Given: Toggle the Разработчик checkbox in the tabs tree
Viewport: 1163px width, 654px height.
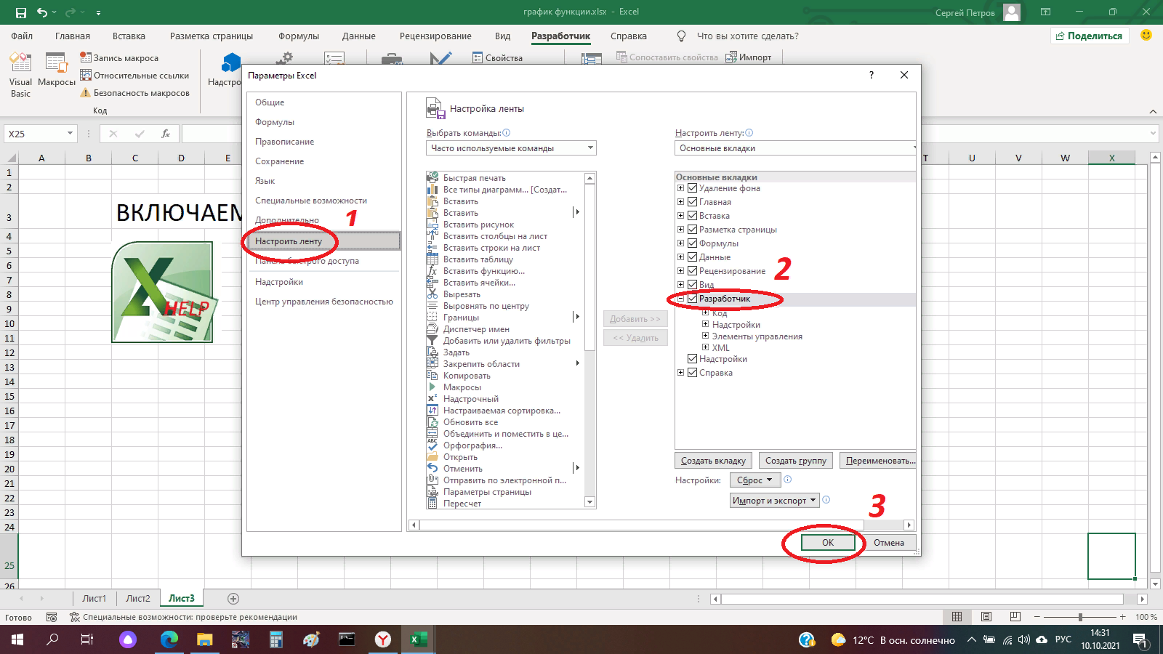Looking at the screenshot, I should click(693, 299).
